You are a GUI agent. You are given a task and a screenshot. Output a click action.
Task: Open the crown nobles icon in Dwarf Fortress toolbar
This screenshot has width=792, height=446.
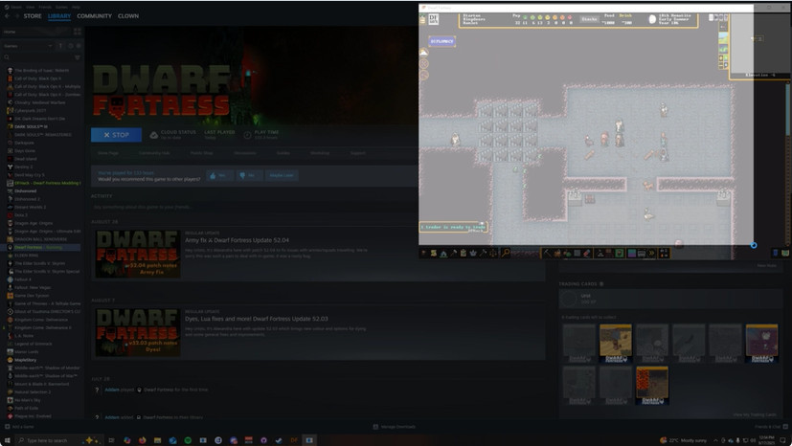[473, 253]
